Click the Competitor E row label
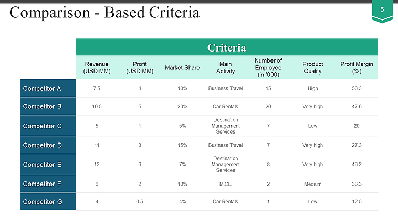This screenshot has height=224, width=398. [x=48, y=165]
